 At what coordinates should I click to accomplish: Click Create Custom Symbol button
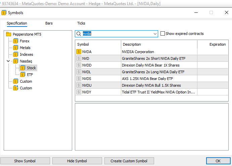coord(129,161)
